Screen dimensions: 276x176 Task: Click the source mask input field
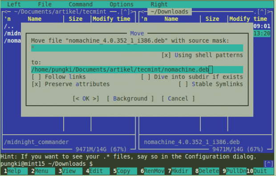click(137, 48)
